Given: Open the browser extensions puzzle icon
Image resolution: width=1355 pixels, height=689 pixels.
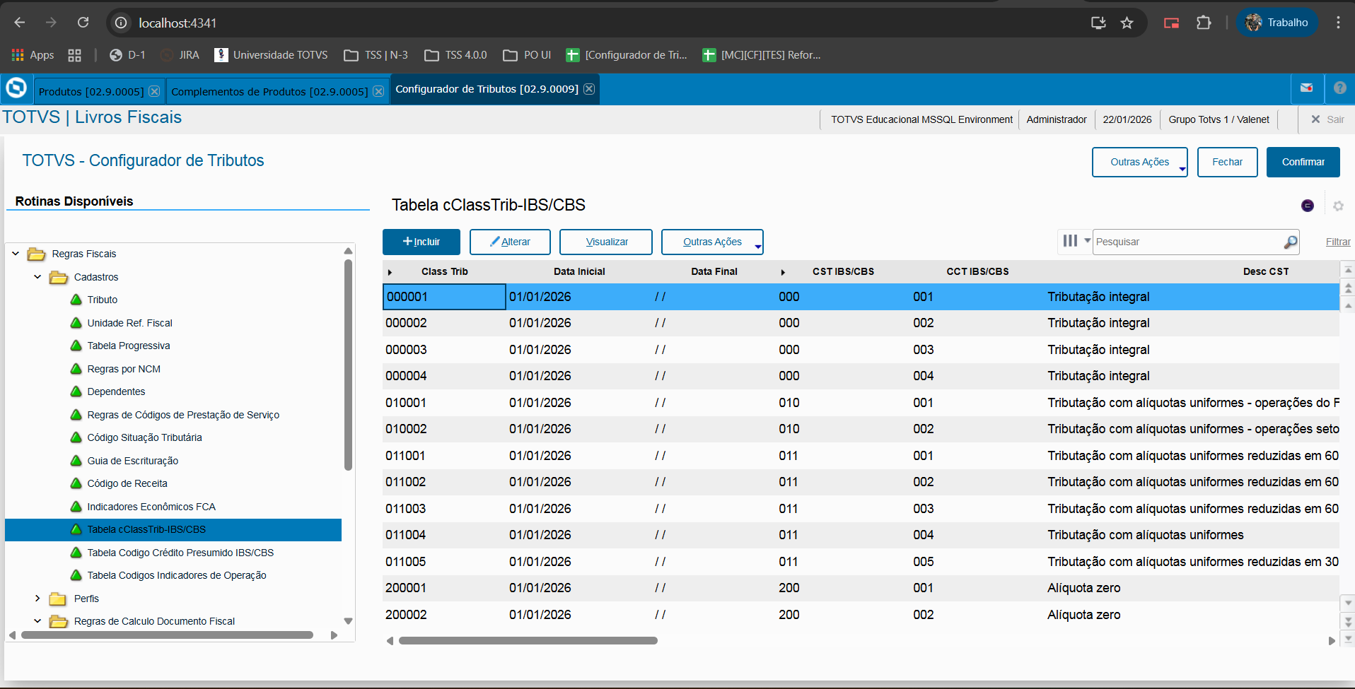Looking at the screenshot, I should [x=1204, y=23].
